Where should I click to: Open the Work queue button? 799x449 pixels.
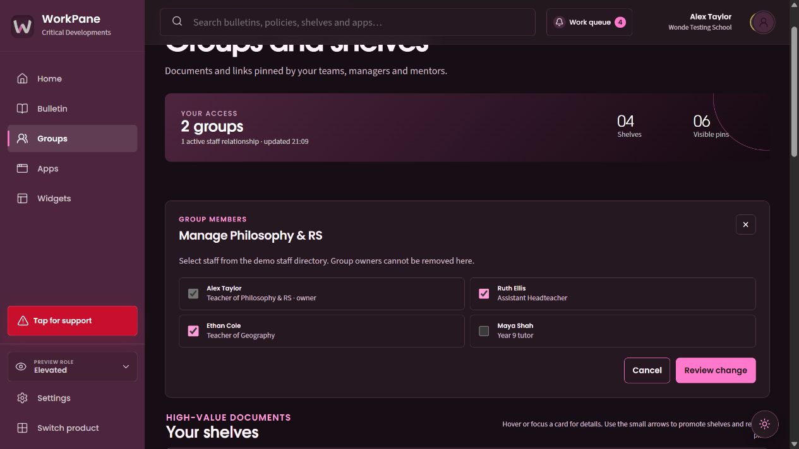[589, 22]
